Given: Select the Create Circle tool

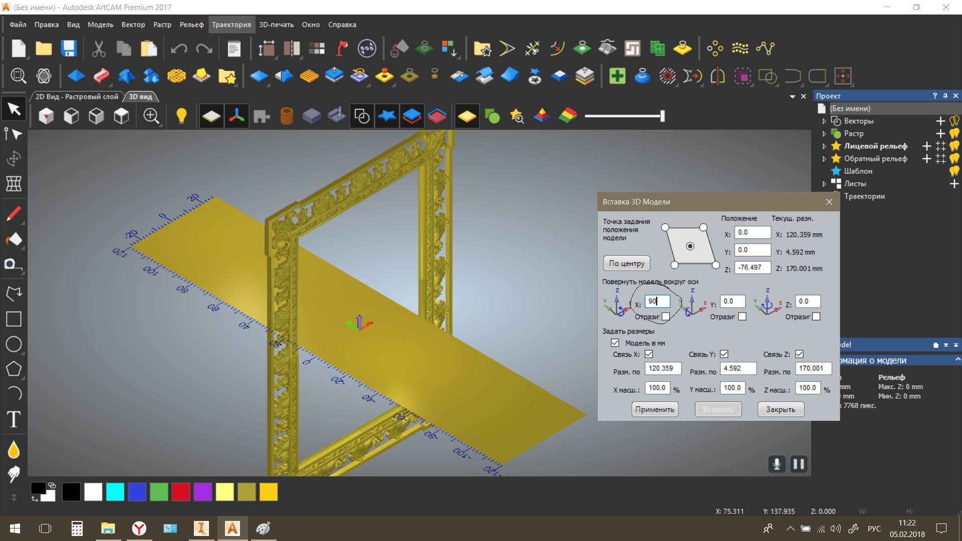Looking at the screenshot, I should [x=14, y=344].
